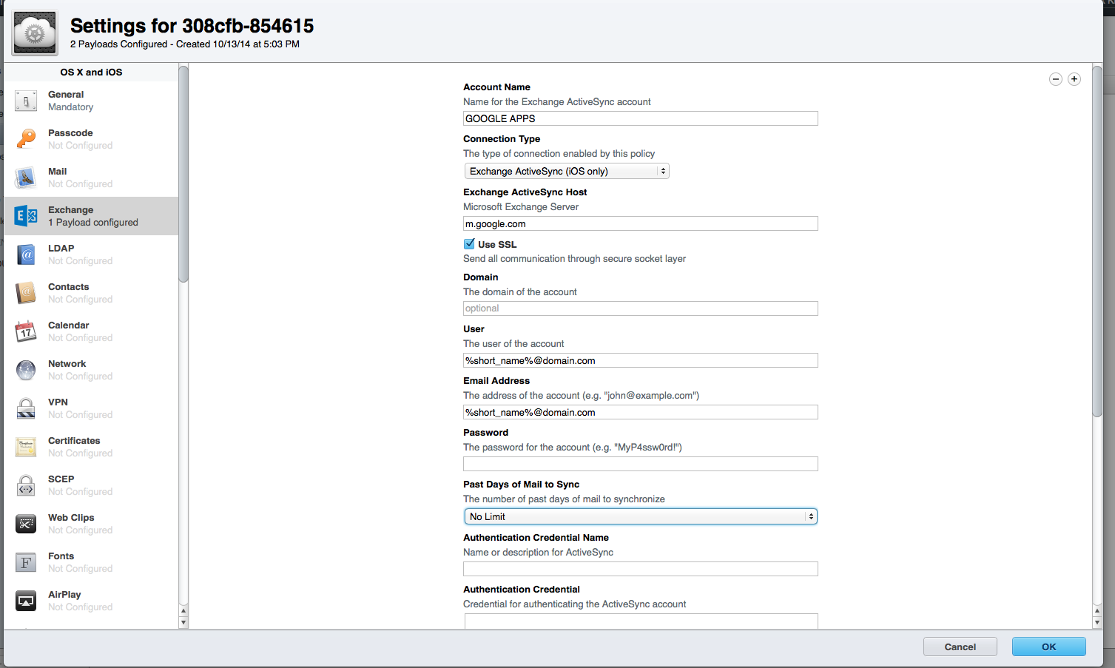Open the AirPlay payload icon
This screenshot has width=1115, height=668.
tap(27, 601)
